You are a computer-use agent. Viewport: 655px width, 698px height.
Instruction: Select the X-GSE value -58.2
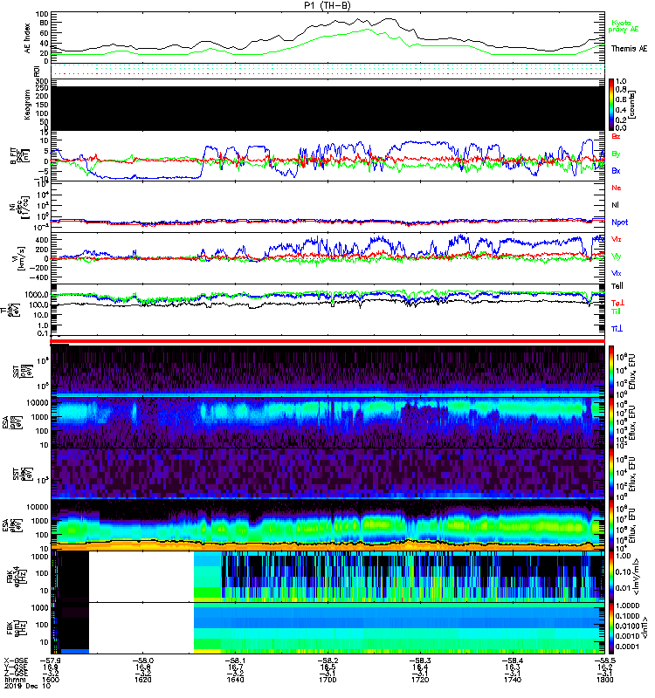pyautogui.click(x=327, y=660)
